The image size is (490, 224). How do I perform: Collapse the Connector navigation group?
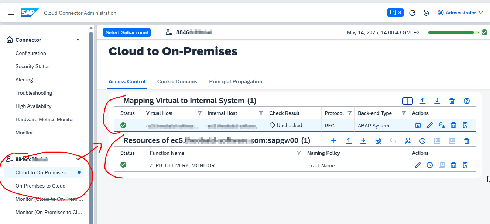pyautogui.click(x=78, y=40)
